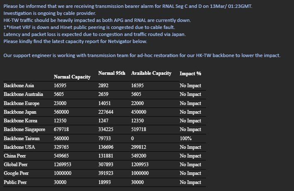Select the Backbone Australia row label
Image resolution: width=294 pixels, height=191 pixels.
click(x=25, y=94)
